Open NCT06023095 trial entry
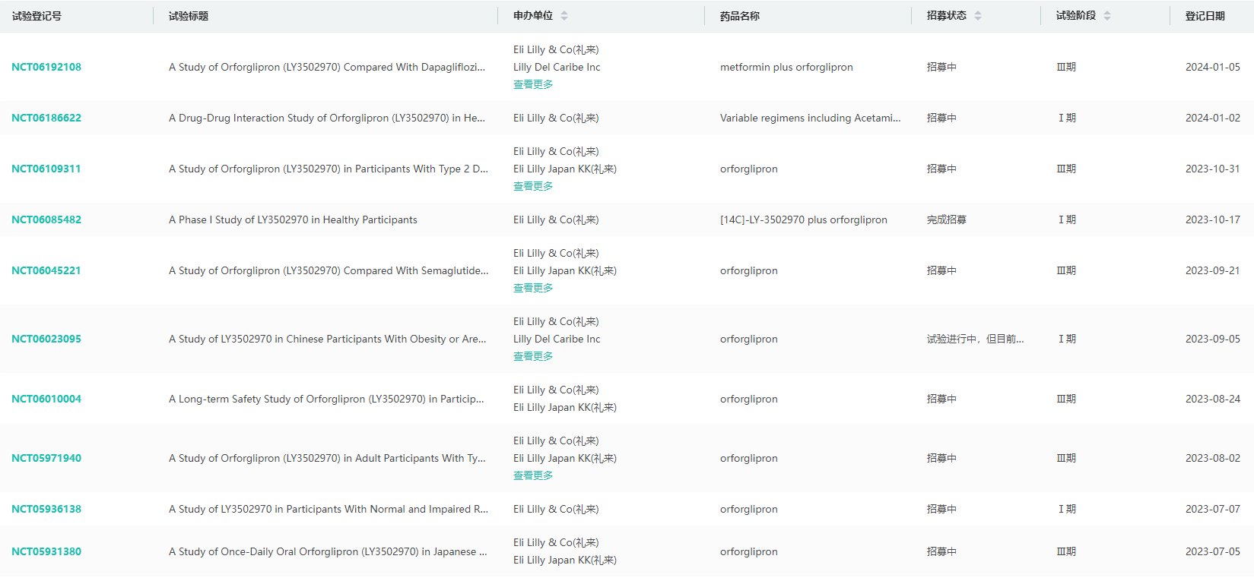 [x=46, y=339]
